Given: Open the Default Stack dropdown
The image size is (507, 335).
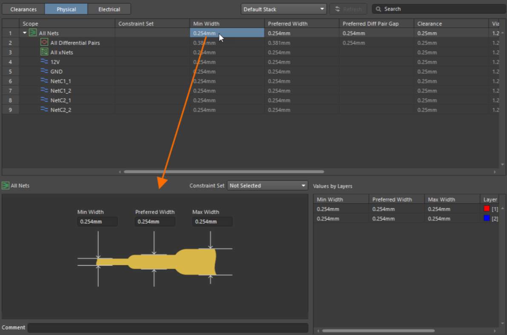Looking at the screenshot, I should (x=284, y=9).
